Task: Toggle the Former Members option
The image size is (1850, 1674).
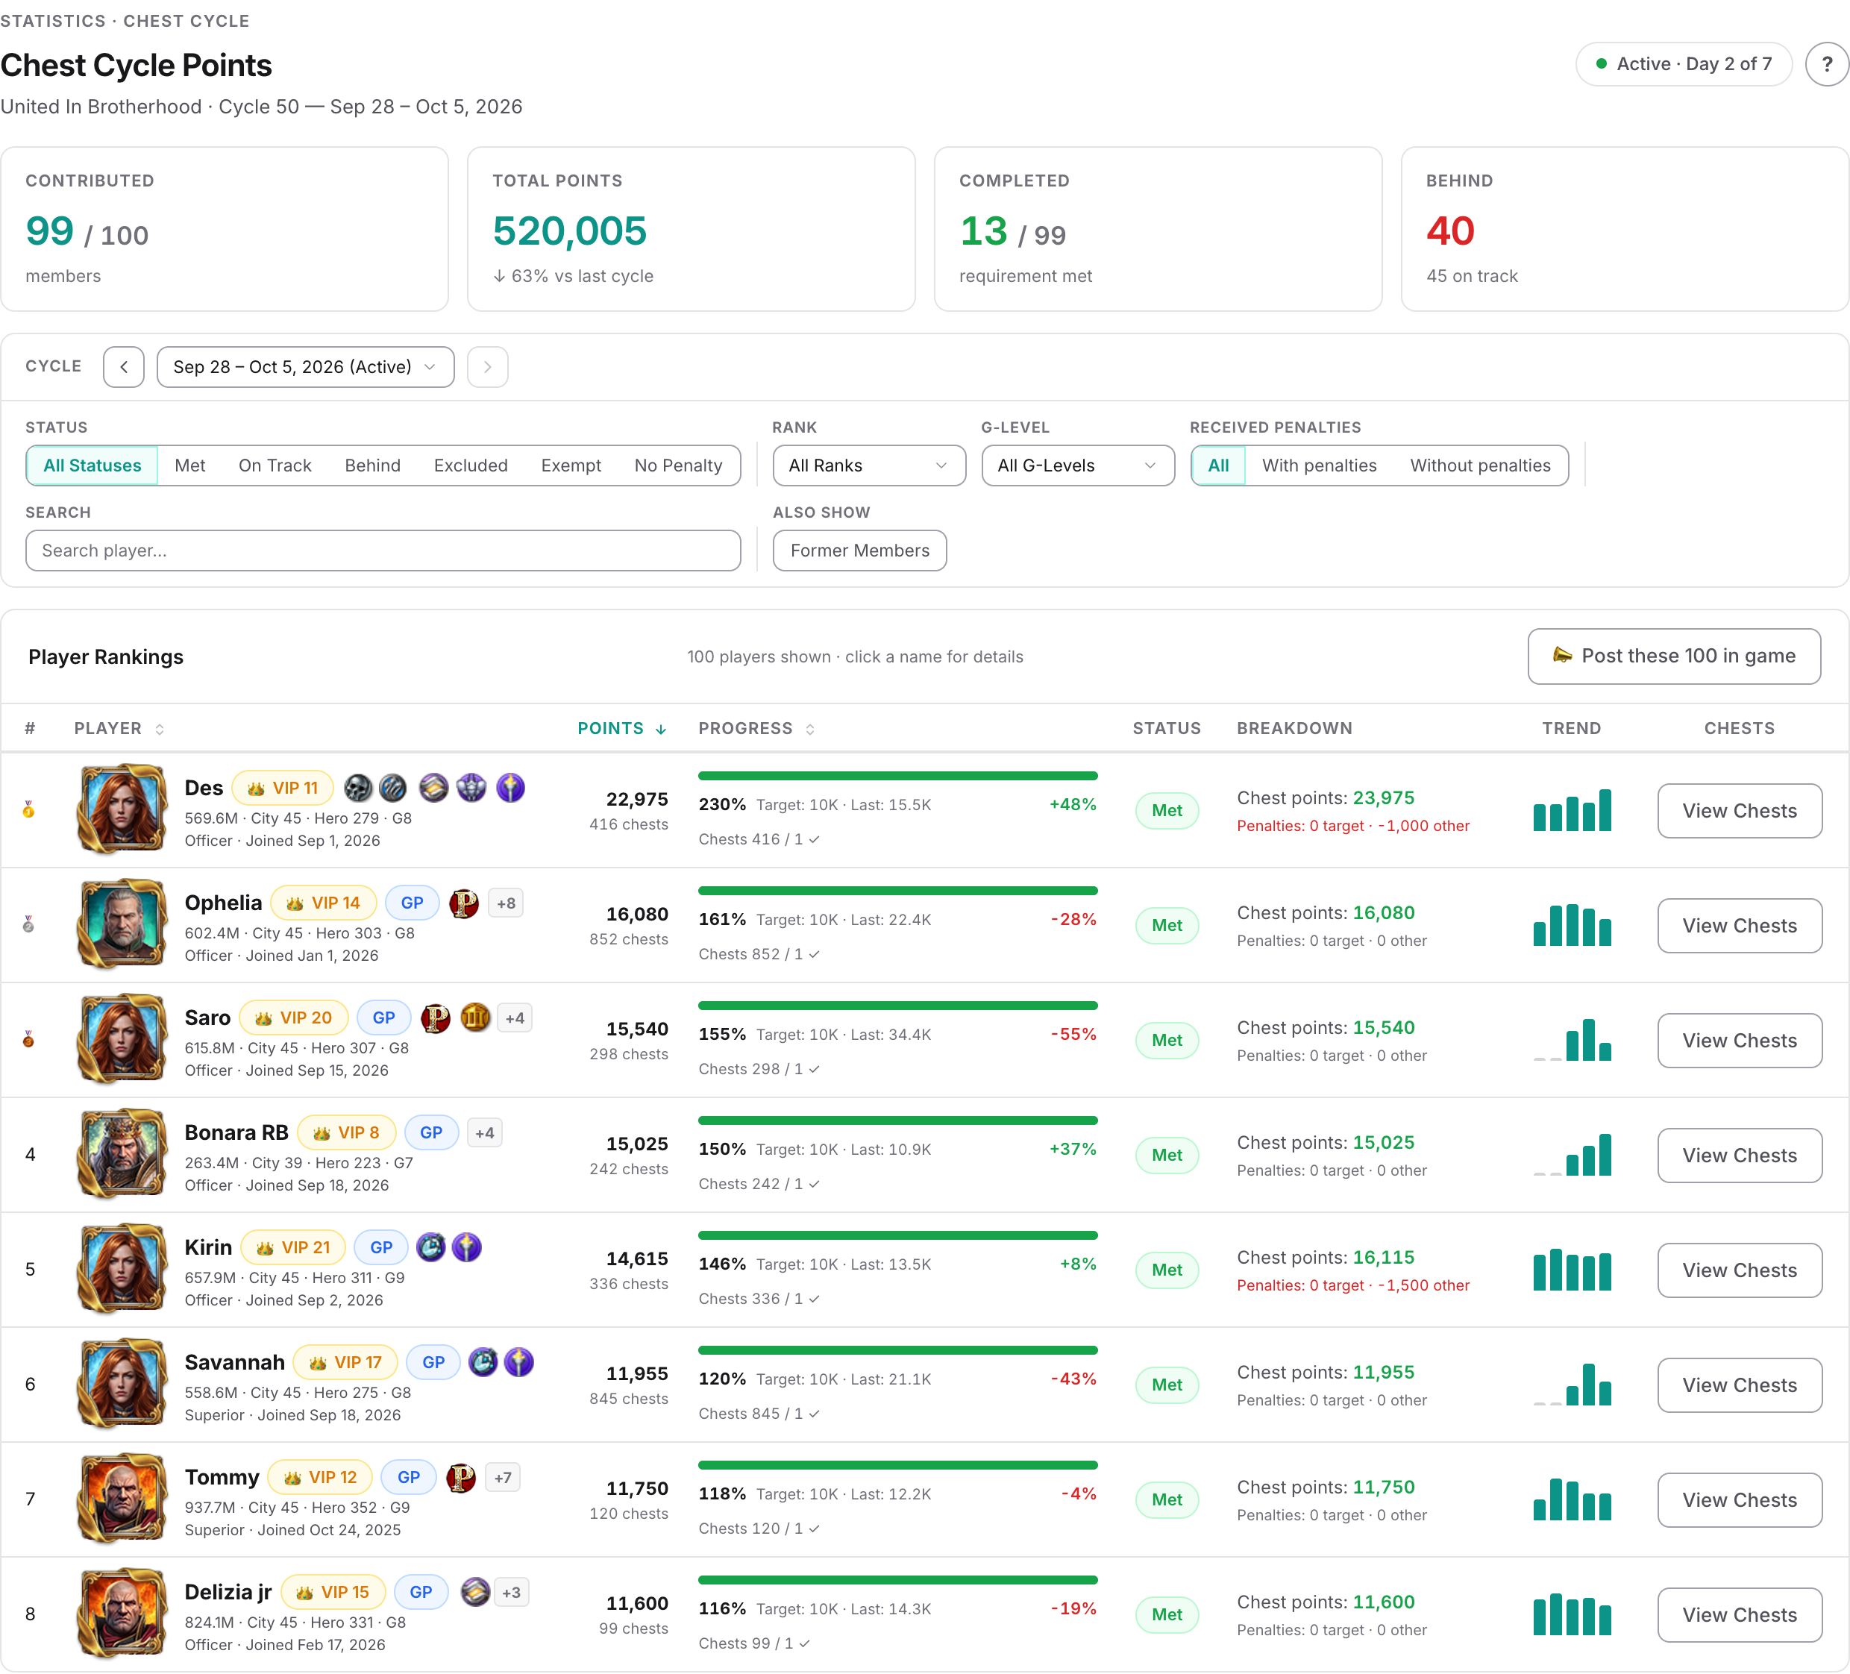Action: [860, 551]
